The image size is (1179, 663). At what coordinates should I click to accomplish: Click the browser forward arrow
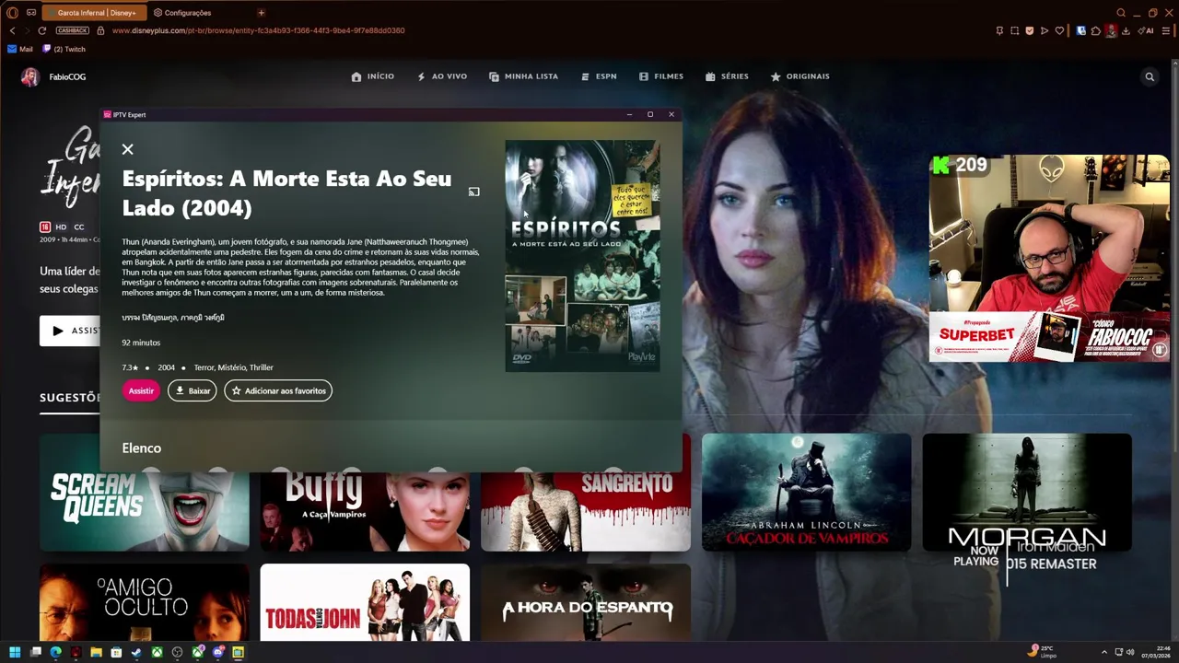click(27, 30)
